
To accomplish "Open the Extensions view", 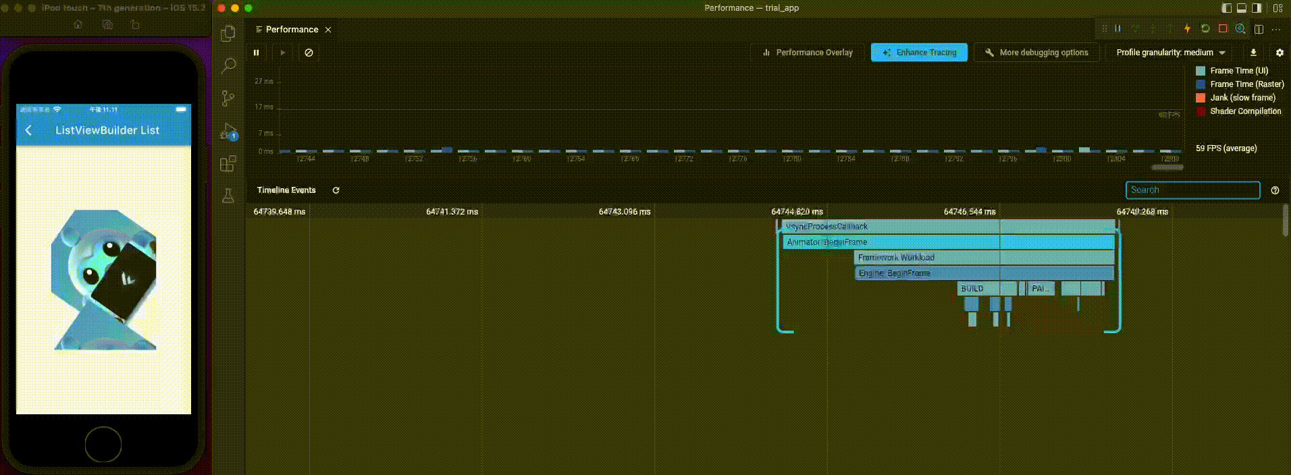I will 228,163.
